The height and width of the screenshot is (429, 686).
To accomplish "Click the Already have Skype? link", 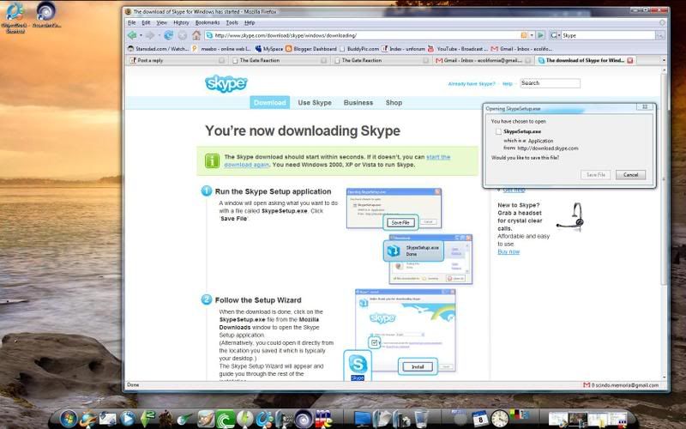I will 472,83.
